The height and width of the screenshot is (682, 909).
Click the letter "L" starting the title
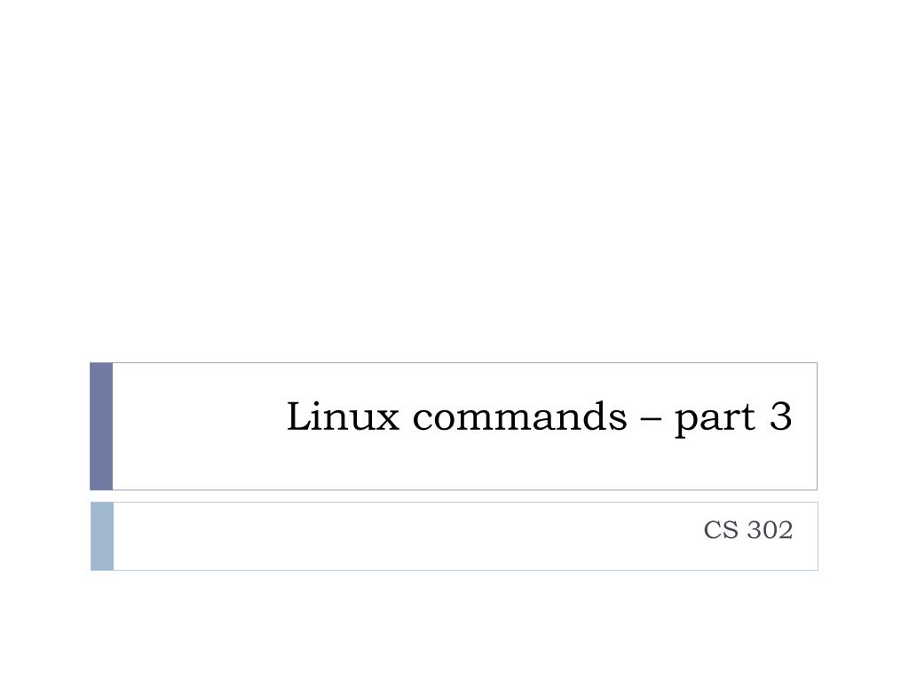pos(299,416)
